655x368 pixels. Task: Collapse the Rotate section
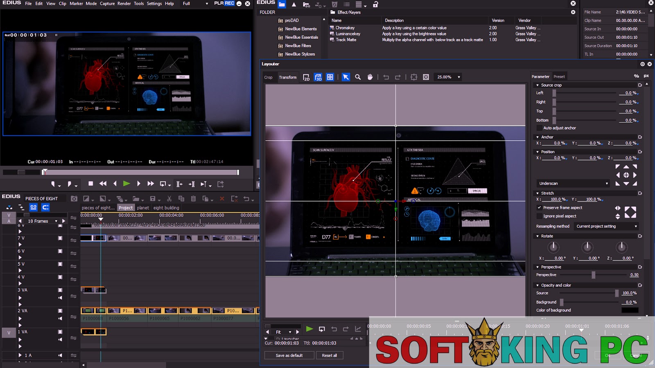click(x=538, y=236)
